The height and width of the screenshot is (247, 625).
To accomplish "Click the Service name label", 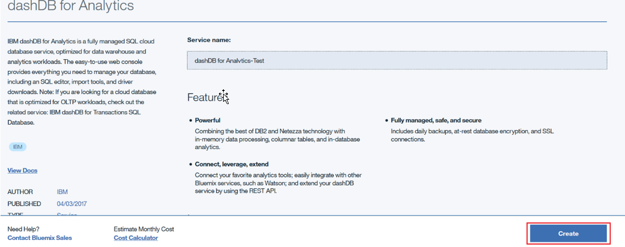I will (209, 40).
